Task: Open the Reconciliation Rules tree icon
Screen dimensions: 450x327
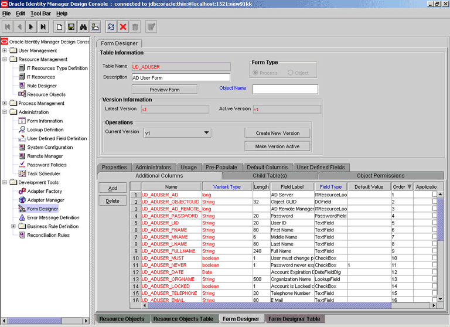Action: coord(22,235)
